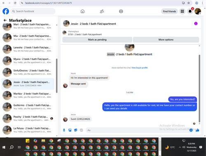Screen dimensions: 206x156
Task: Click the 'Message sent' bubble
Action: pyautogui.click(x=78, y=84)
